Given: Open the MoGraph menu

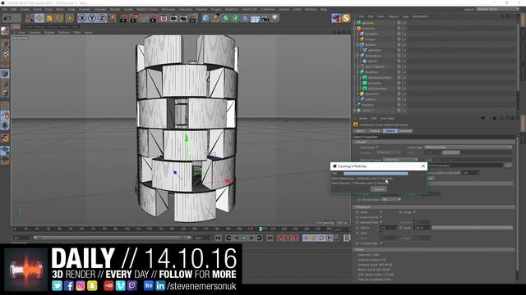Looking at the screenshot, I should (x=168, y=9).
